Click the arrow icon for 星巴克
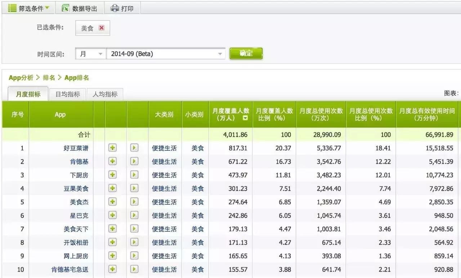Image resolution: width=461 pixels, height=278 pixels. [x=134, y=215]
